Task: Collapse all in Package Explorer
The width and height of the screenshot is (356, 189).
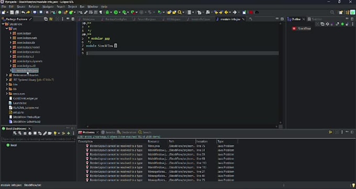Action: tap(46, 19)
